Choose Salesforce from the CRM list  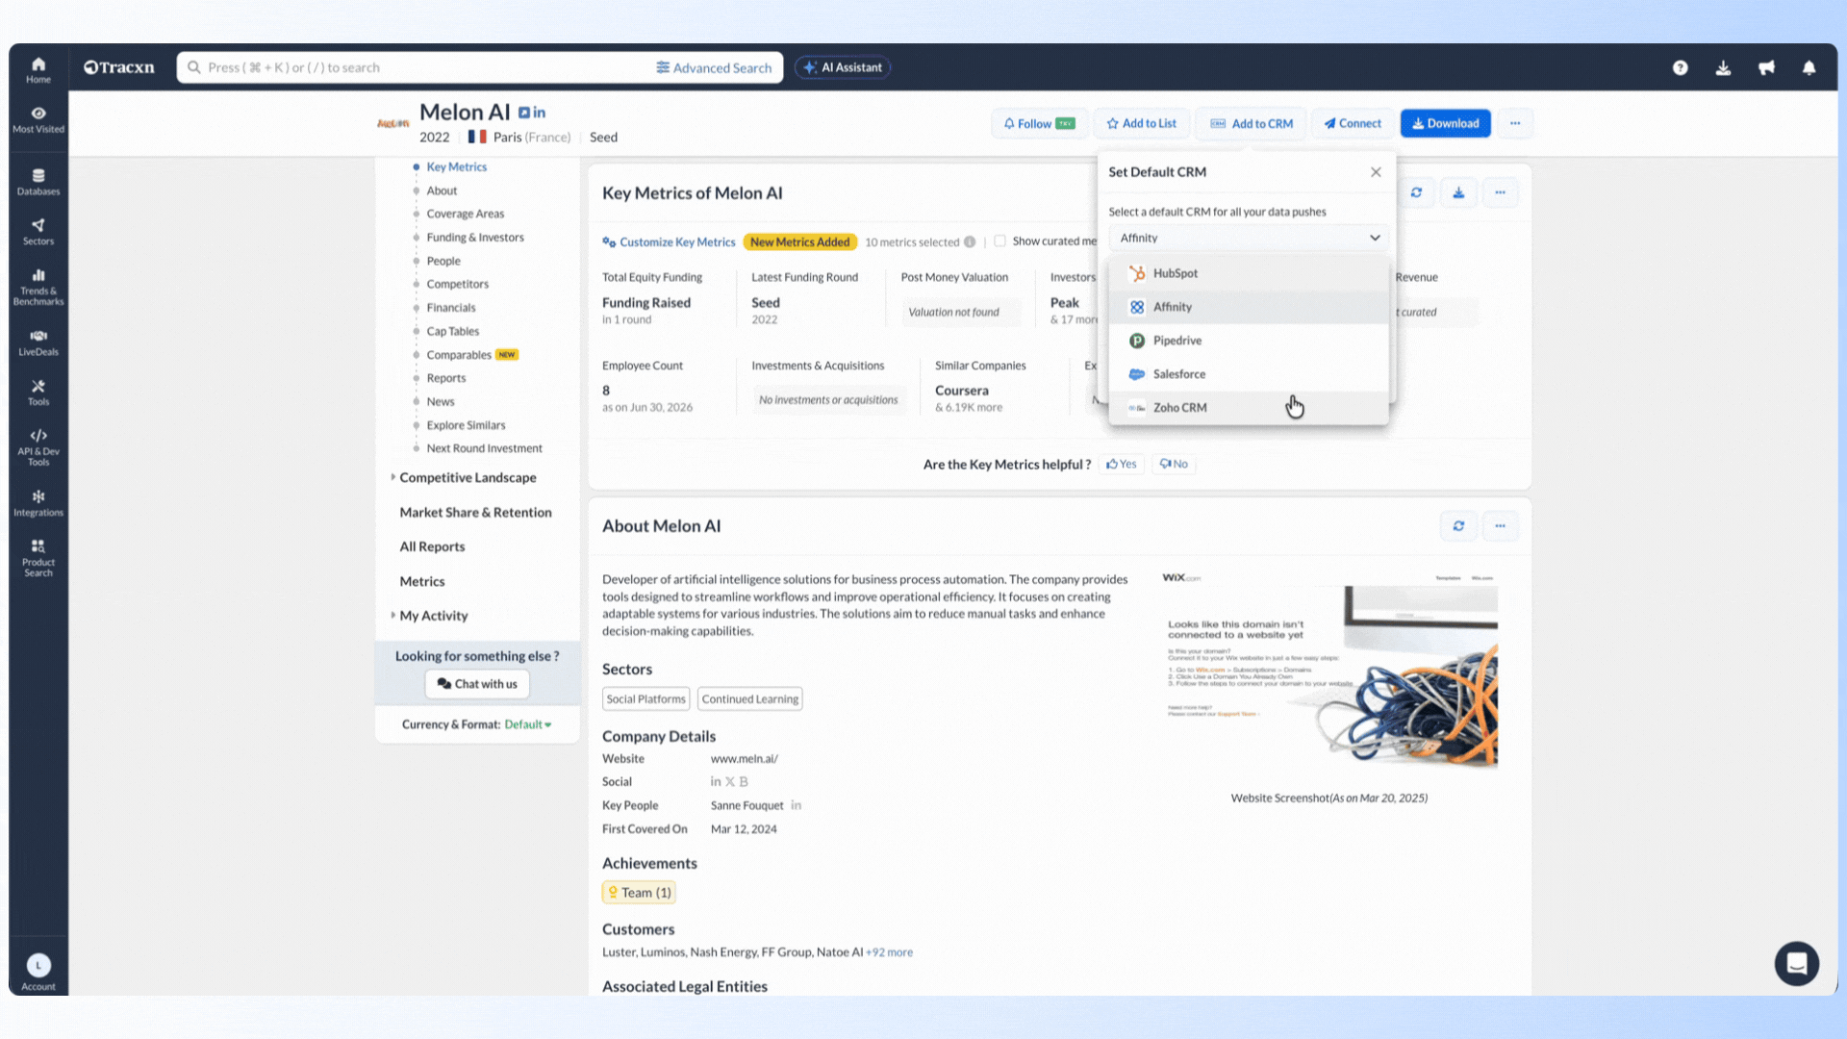click(1249, 374)
